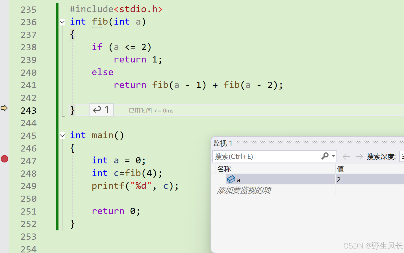Screen dimensions: 404x253
Task: Collapse the main function outline toggle
Action: pyautogui.click(x=62, y=136)
